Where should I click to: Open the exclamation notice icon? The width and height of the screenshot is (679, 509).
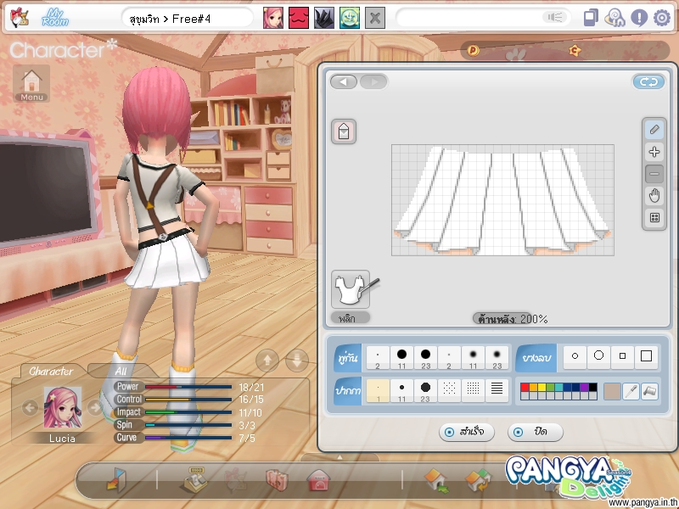(639, 18)
